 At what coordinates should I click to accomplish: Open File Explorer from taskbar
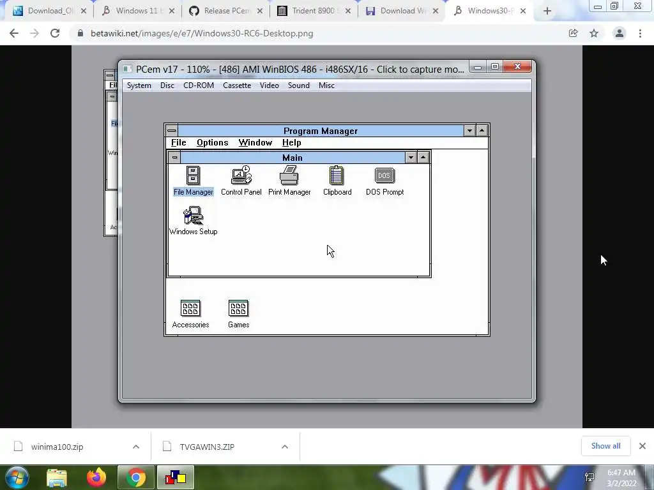57,477
